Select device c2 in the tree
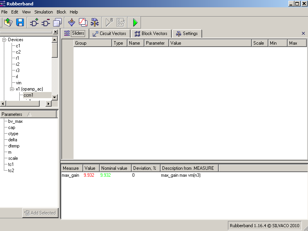Image resolution: width=308 pixels, height=231 pixels. (x=18, y=52)
